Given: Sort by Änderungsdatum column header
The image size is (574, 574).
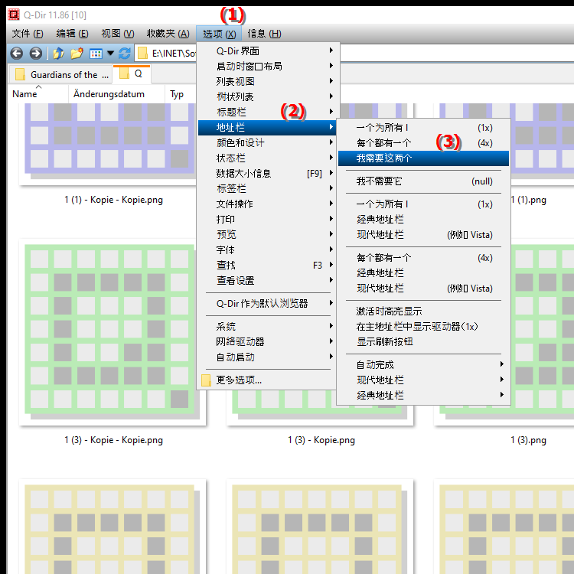Looking at the screenshot, I should coord(116,94).
